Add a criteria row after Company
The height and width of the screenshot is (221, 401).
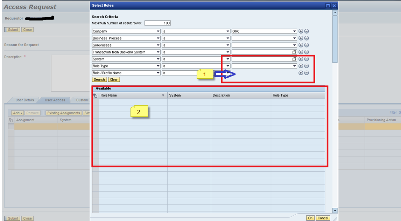(x=301, y=31)
